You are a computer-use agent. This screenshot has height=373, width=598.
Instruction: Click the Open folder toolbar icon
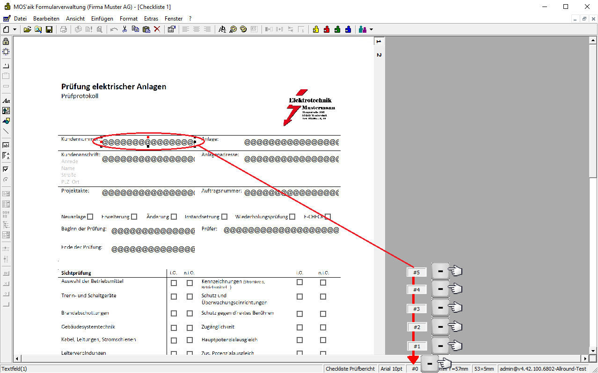28,29
